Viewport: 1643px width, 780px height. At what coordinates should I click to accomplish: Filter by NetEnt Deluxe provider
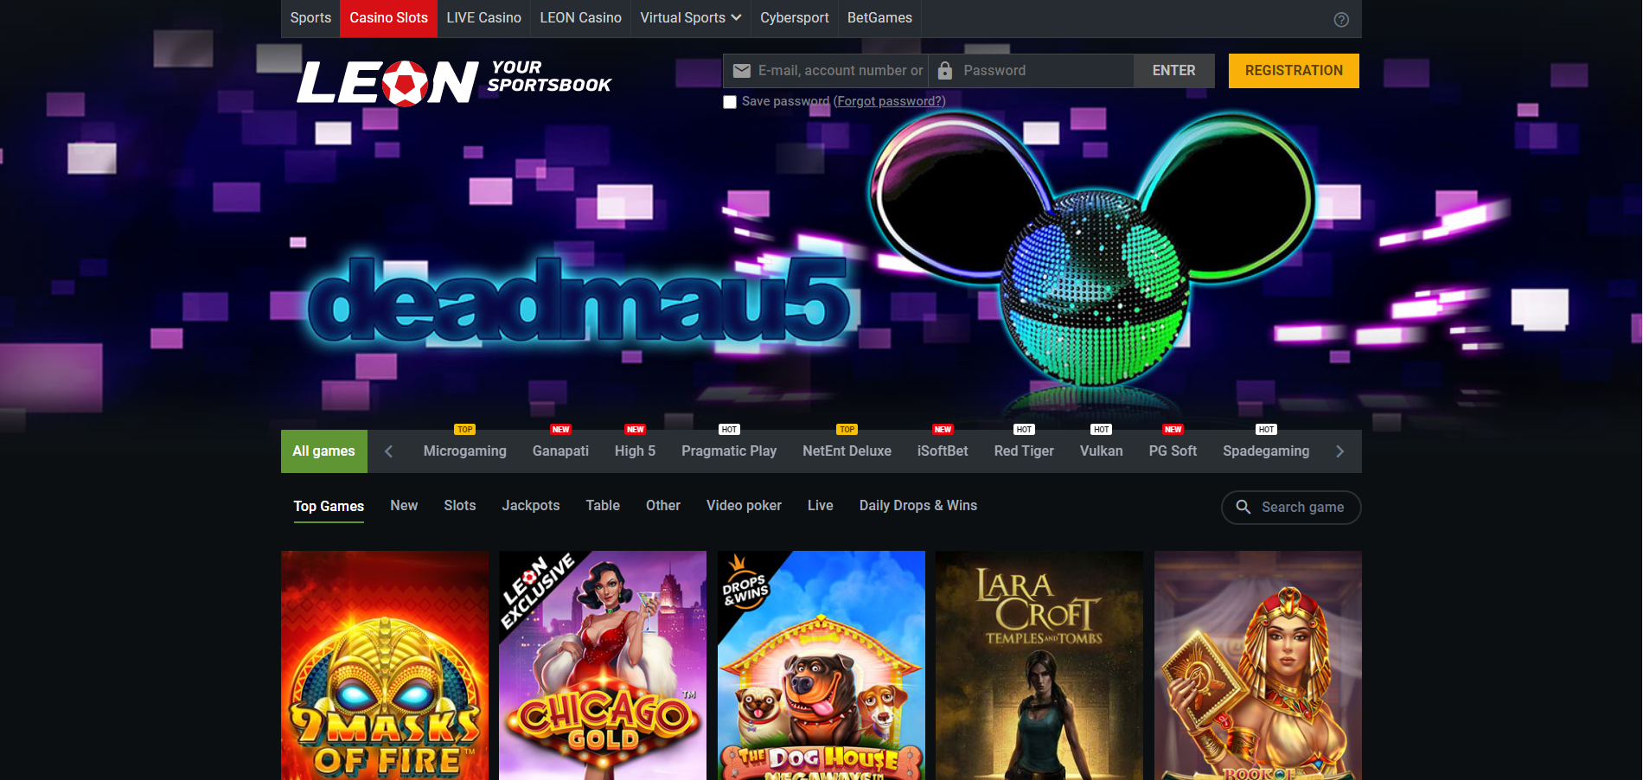(847, 451)
